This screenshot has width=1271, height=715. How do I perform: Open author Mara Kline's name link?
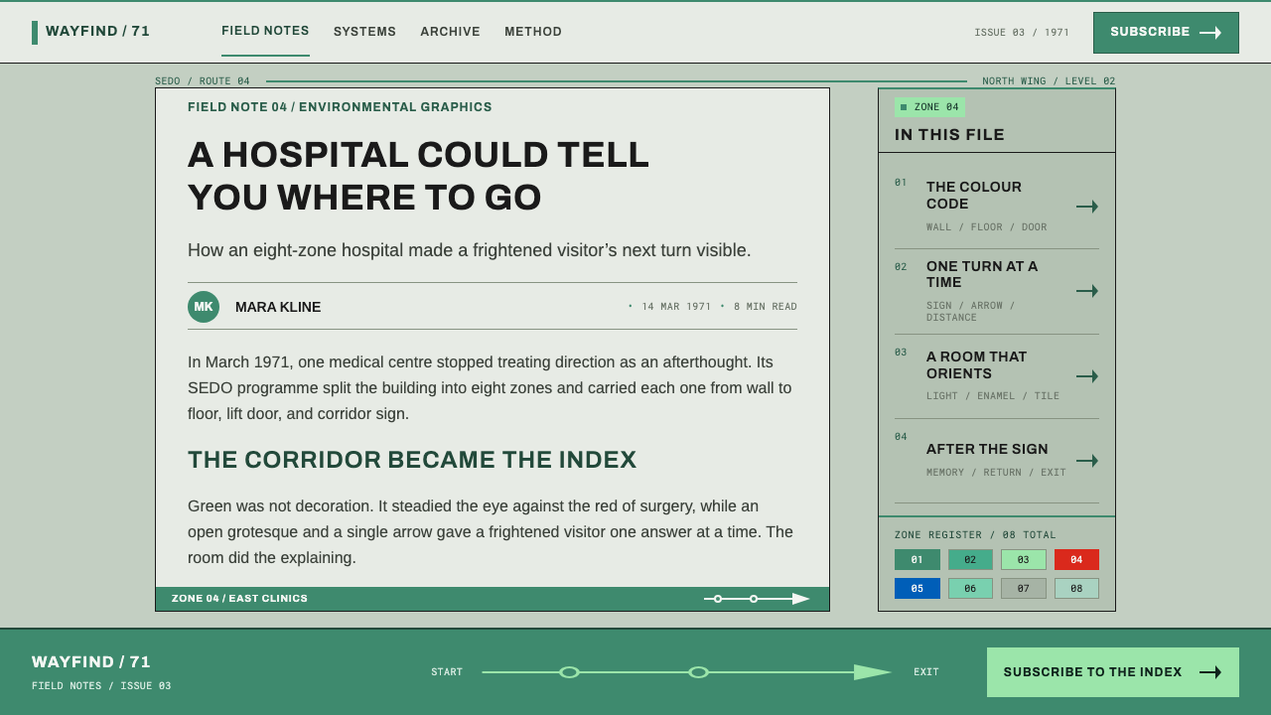278,307
